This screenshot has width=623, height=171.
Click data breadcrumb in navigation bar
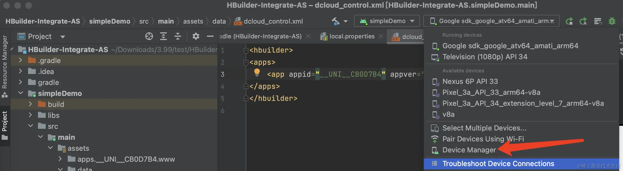click(219, 21)
